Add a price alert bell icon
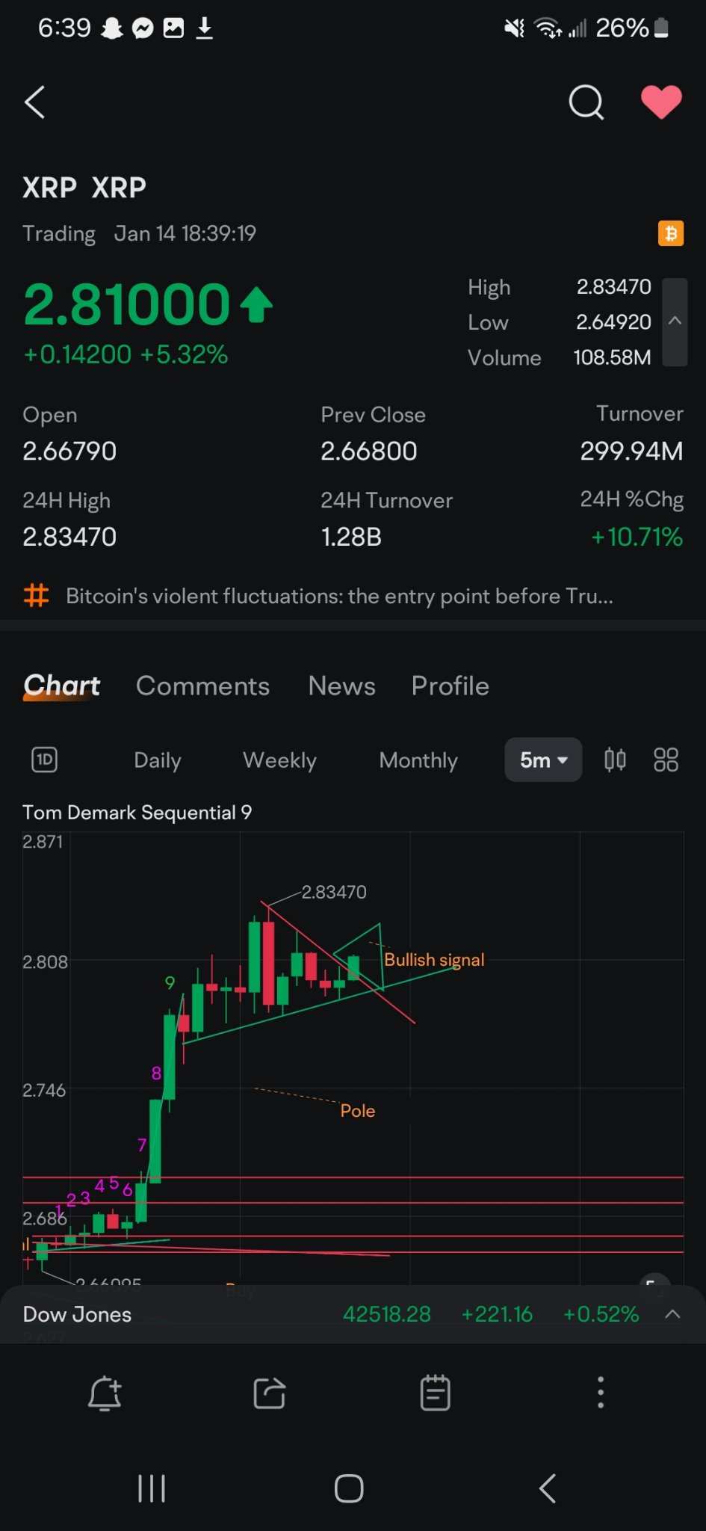The image size is (706, 1531). [105, 1393]
